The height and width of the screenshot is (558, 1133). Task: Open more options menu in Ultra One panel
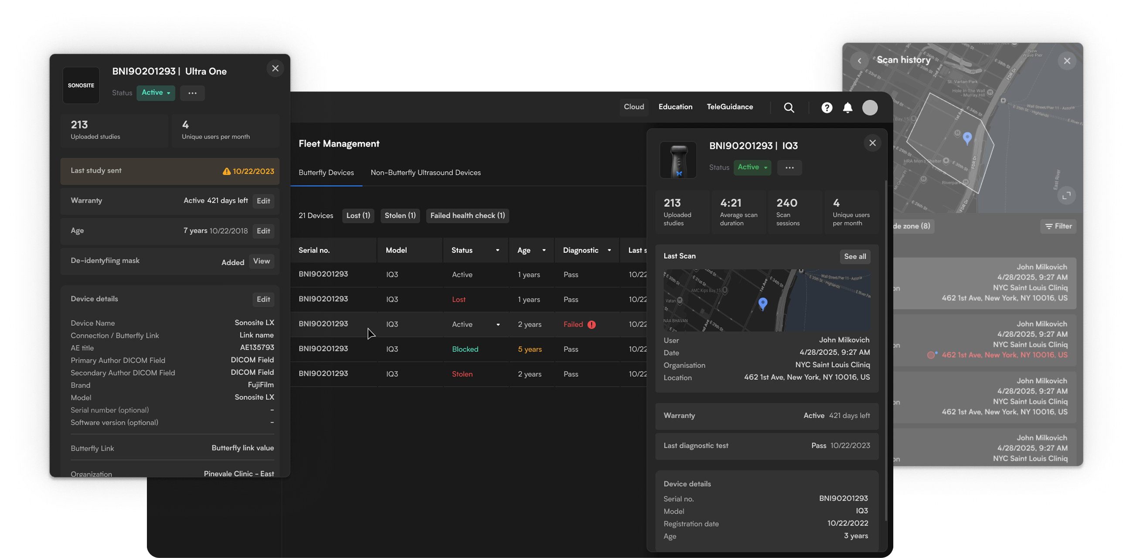(x=192, y=93)
